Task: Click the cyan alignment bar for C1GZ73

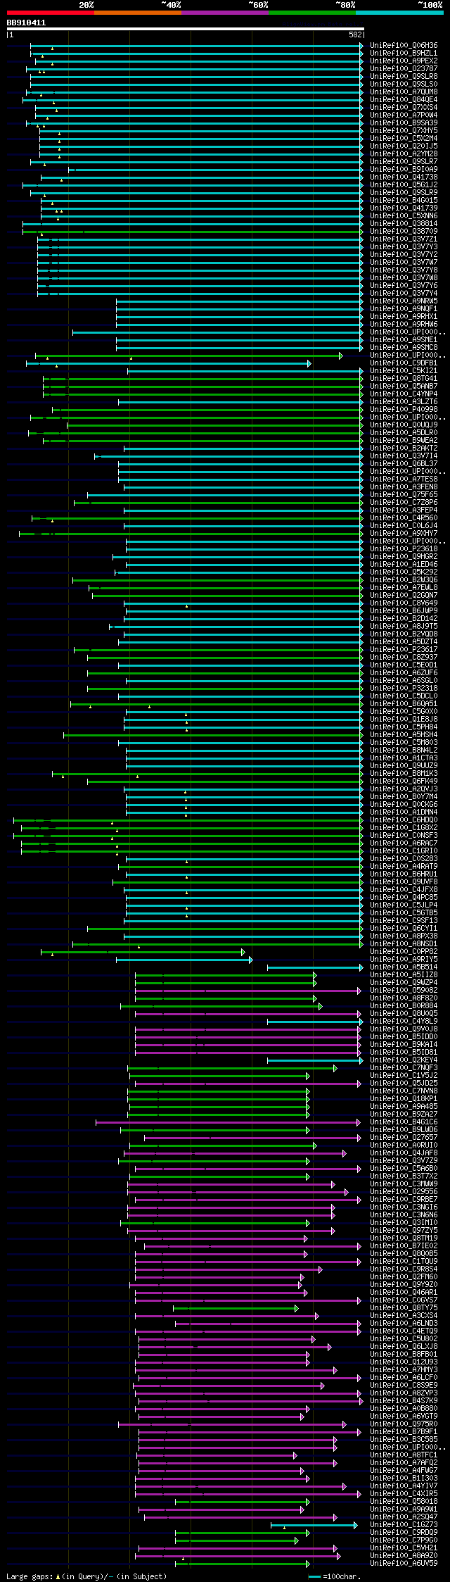Action: point(314,1524)
